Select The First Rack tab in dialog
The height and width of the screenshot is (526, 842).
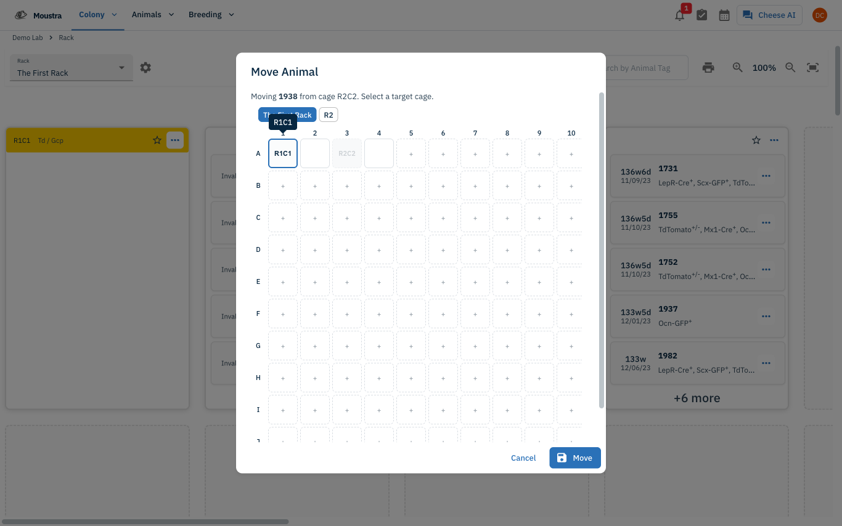click(x=287, y=115)
